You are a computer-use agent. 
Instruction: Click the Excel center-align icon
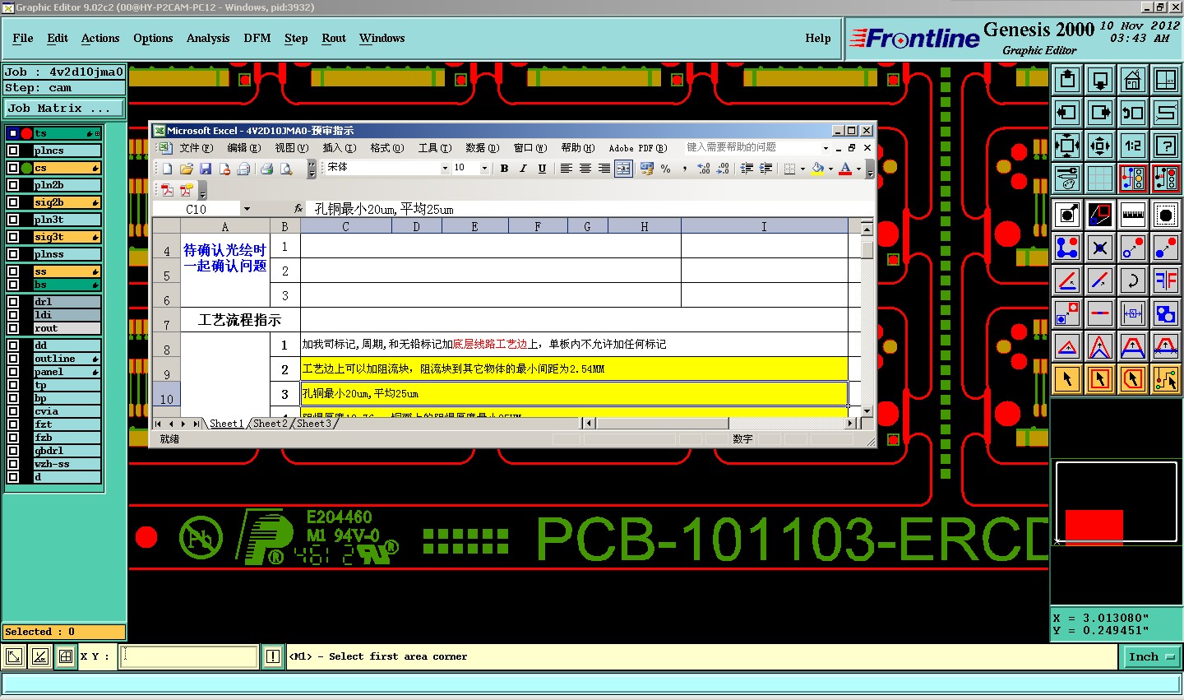pos(585,169)
